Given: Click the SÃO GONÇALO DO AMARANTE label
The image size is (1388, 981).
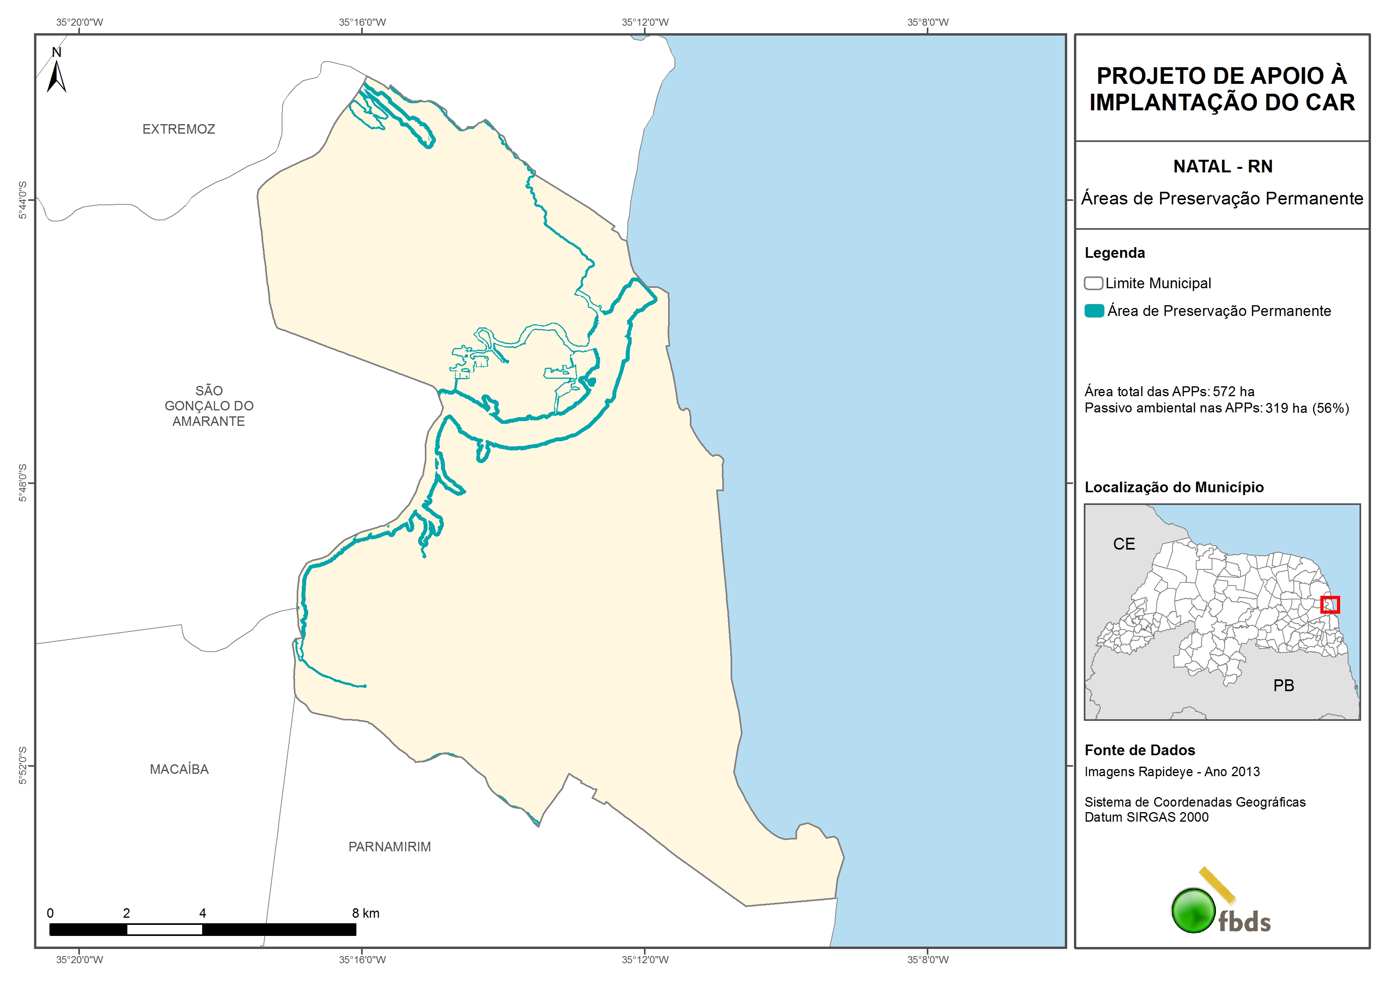Looking at the screenshot, I should [208, 406].
